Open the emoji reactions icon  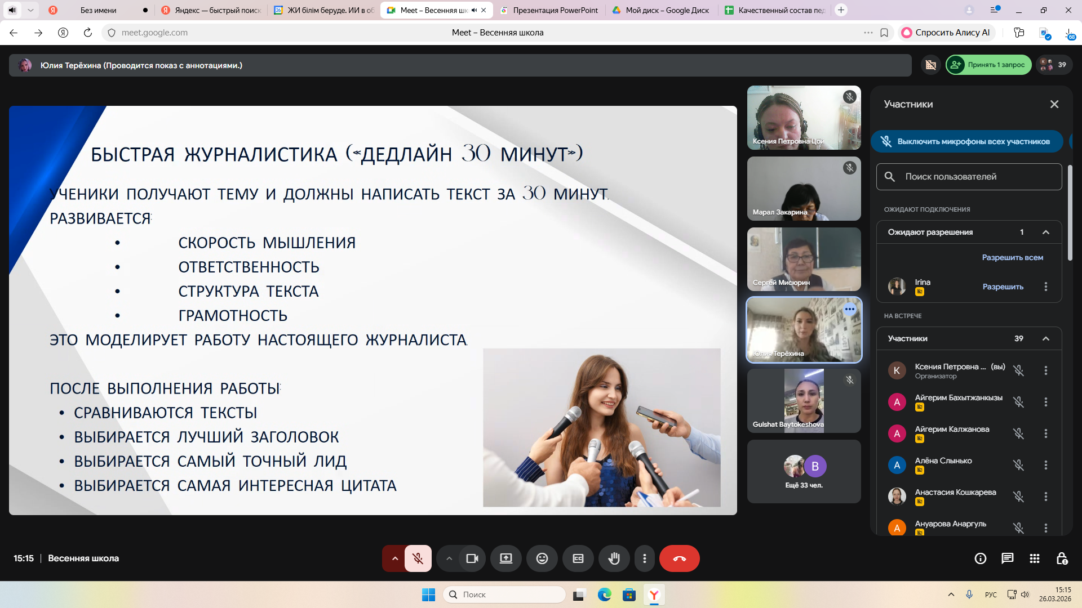coord(542,558)
